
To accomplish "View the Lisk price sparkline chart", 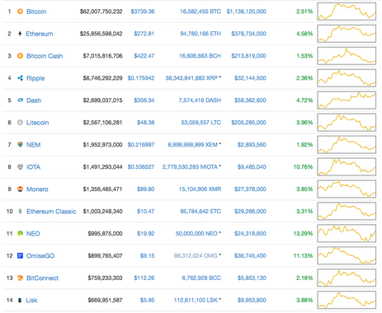I will click(x=347, y=300).
